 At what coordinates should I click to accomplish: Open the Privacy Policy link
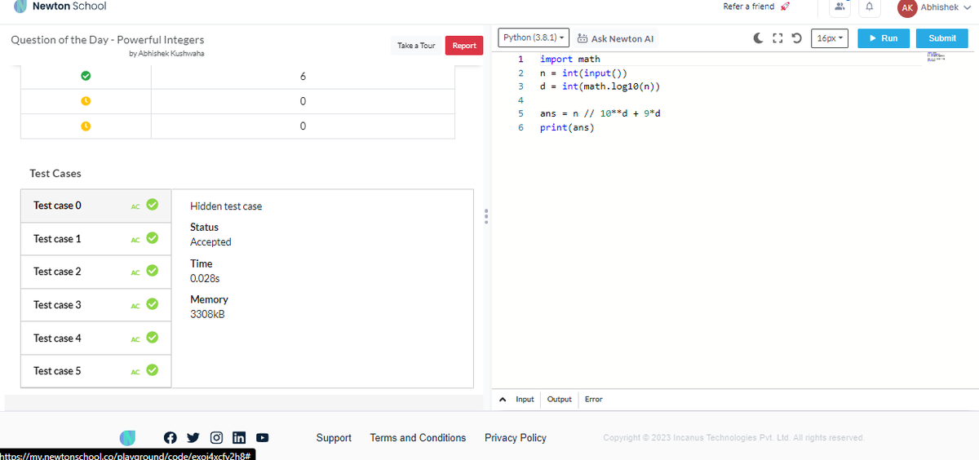(x=516, y=438)
